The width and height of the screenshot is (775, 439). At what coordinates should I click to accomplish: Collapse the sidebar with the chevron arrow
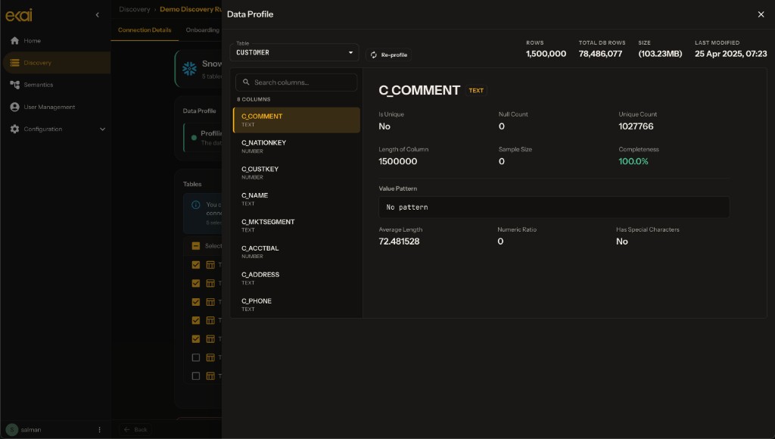tap(98, 15)
